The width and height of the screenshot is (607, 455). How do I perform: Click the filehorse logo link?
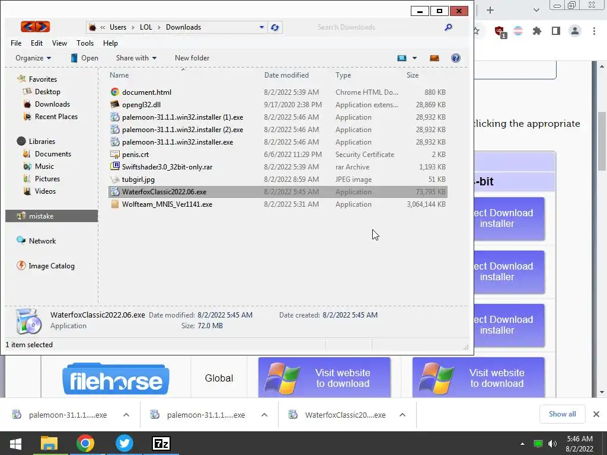pos(116,379)
